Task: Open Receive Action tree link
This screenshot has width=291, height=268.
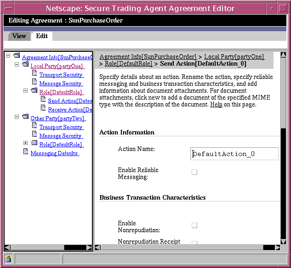Action: click(x=70, y=110)
